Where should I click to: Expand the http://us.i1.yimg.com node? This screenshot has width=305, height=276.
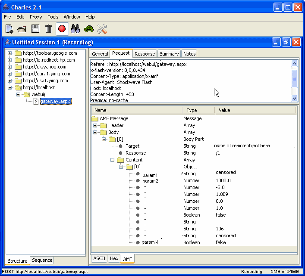point(9,81)
